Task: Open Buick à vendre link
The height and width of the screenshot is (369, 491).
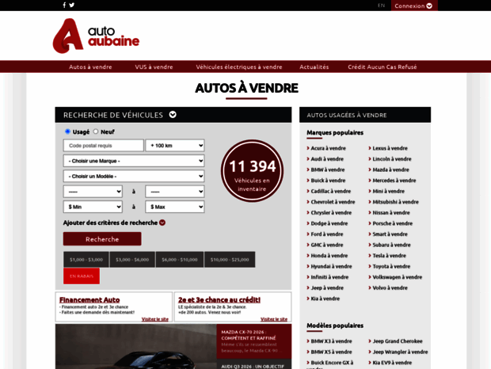Action: [x=328, y=181]
